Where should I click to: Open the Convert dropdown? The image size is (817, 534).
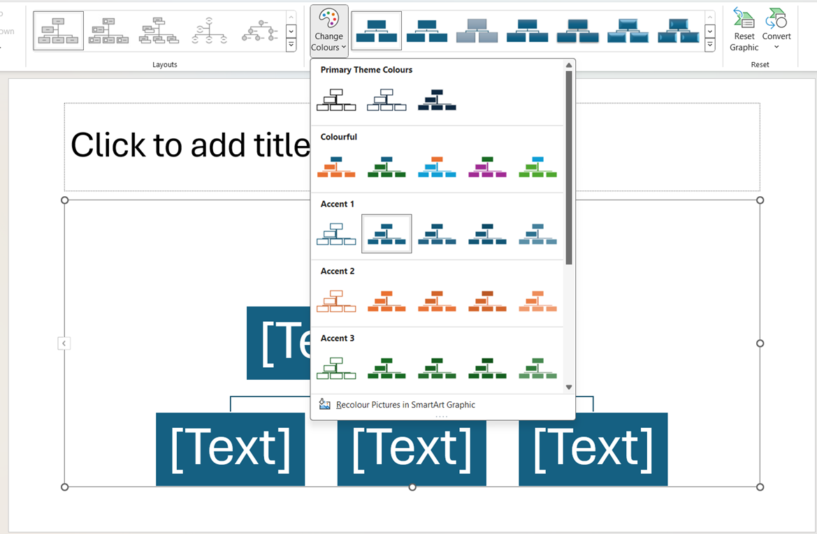tap(776, 29)
